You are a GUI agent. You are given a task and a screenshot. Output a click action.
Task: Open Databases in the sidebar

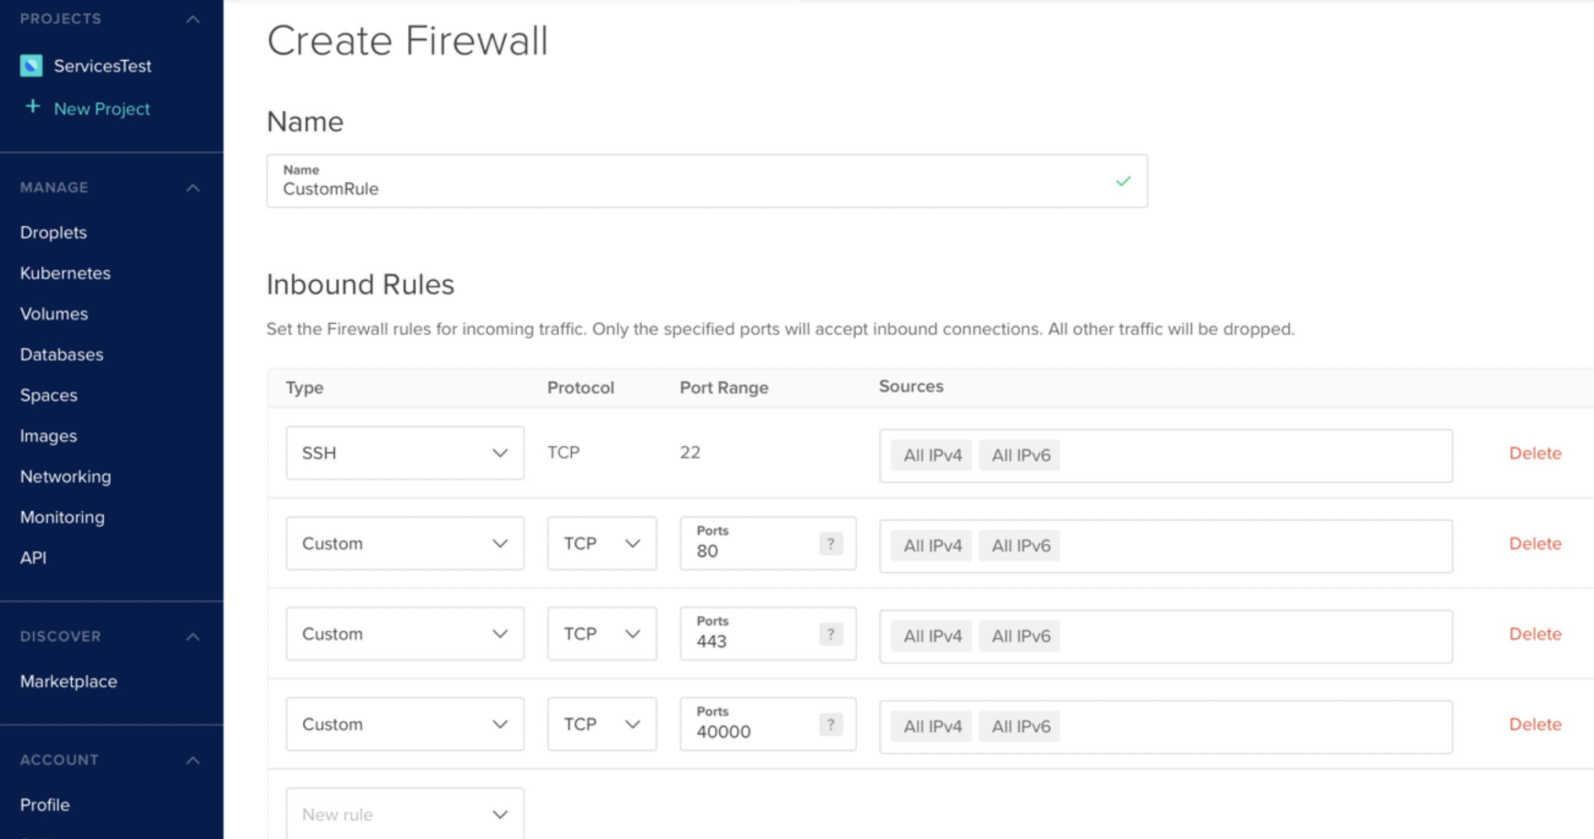click(61, 355)
